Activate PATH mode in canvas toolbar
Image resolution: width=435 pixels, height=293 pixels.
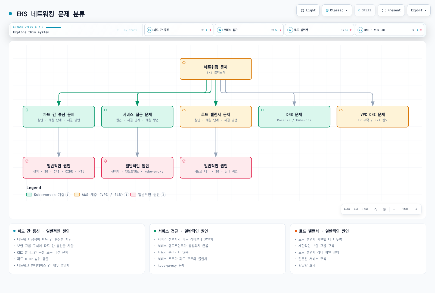click(x=347, y=209)
